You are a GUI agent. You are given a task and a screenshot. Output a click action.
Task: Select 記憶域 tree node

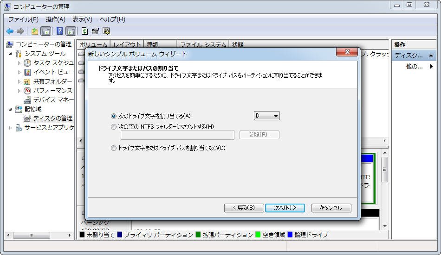(x=33, y=109)
